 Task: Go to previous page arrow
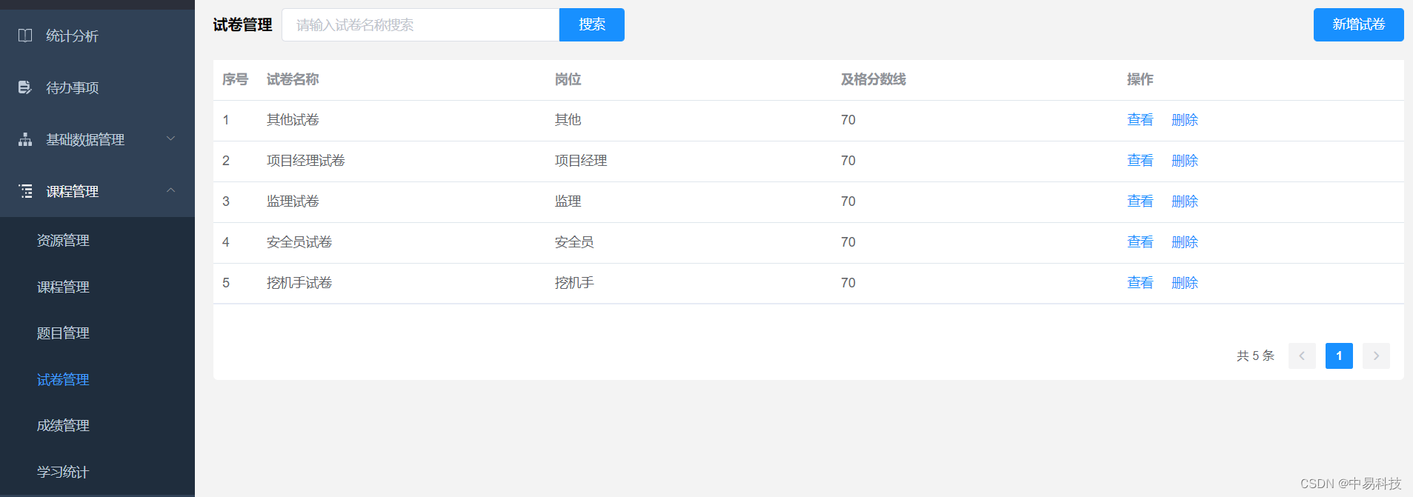[x=1302, y=356]
